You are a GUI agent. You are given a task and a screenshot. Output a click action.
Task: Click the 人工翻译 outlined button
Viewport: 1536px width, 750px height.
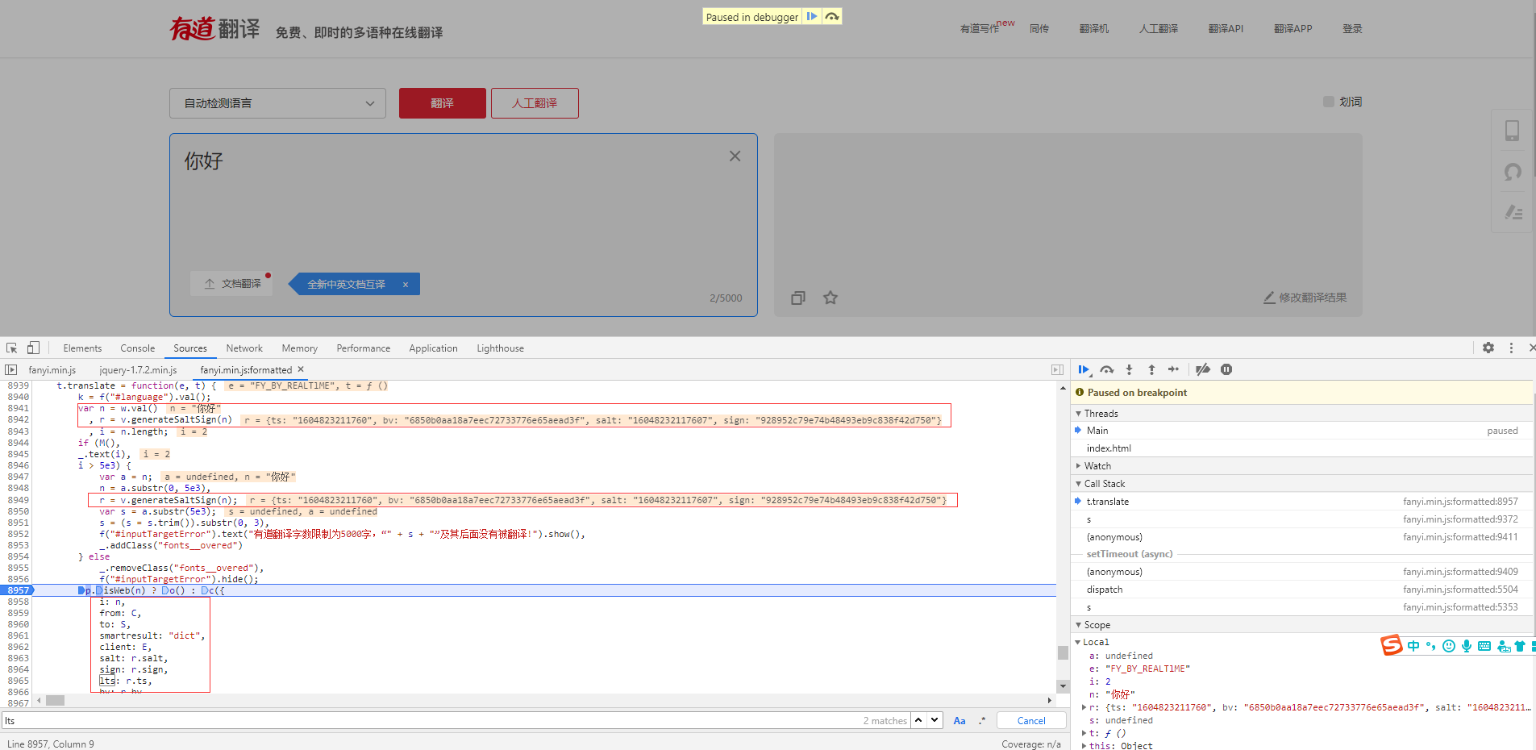[535, 103]
